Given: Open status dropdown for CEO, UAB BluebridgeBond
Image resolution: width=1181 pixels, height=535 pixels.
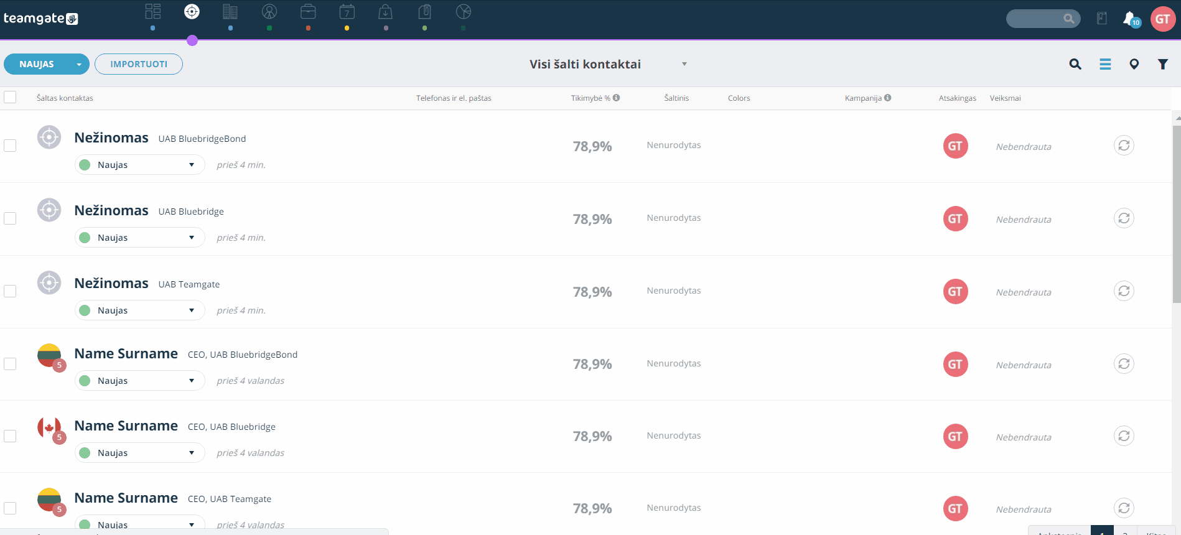Looking at the screenshot, I should click(140, 381).
